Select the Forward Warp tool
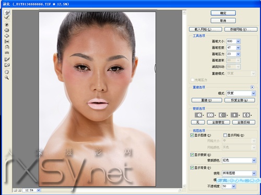 [x=7, y=12]
